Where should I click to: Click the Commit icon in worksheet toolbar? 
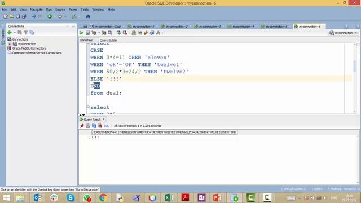118,33
